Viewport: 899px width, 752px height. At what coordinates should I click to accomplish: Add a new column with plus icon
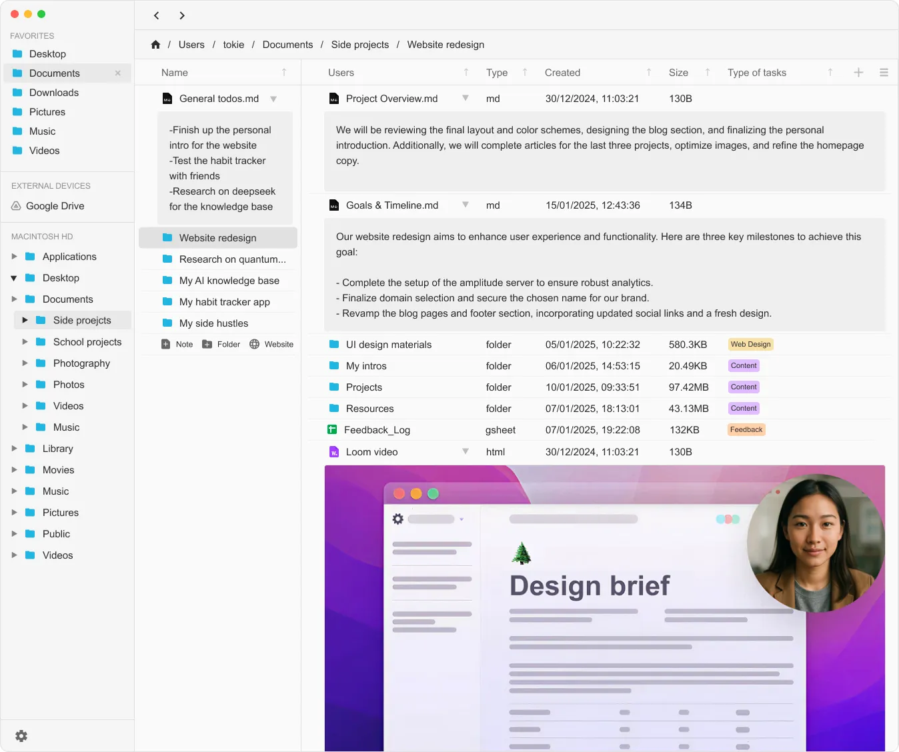(858, 73)
